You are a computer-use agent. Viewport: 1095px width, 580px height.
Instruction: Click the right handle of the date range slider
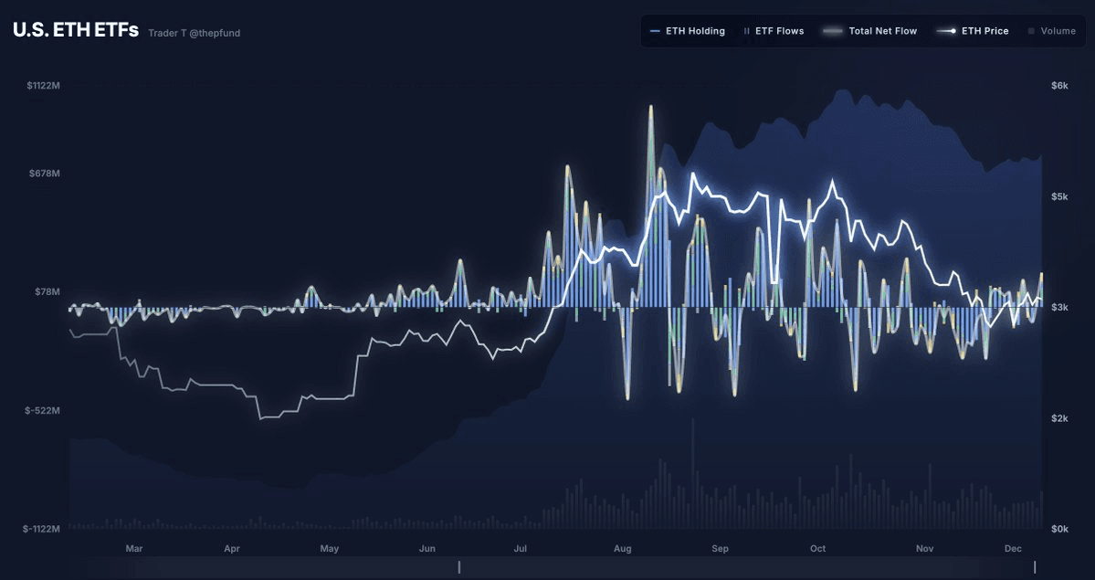point(1035,567)
